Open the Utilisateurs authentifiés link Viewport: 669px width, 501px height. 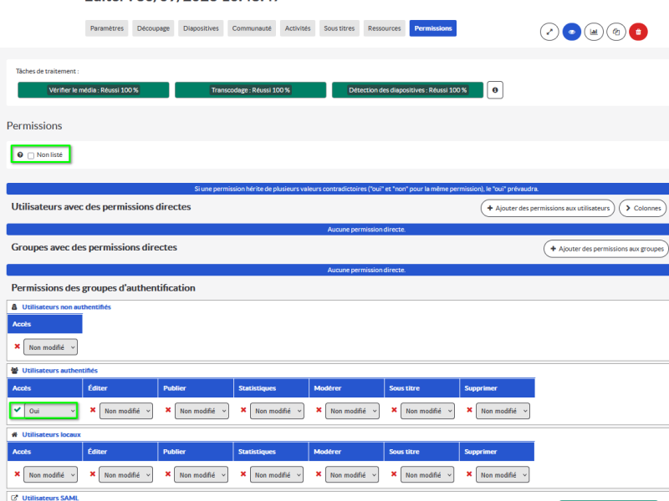pyautogui.click(x=59, y=371)
